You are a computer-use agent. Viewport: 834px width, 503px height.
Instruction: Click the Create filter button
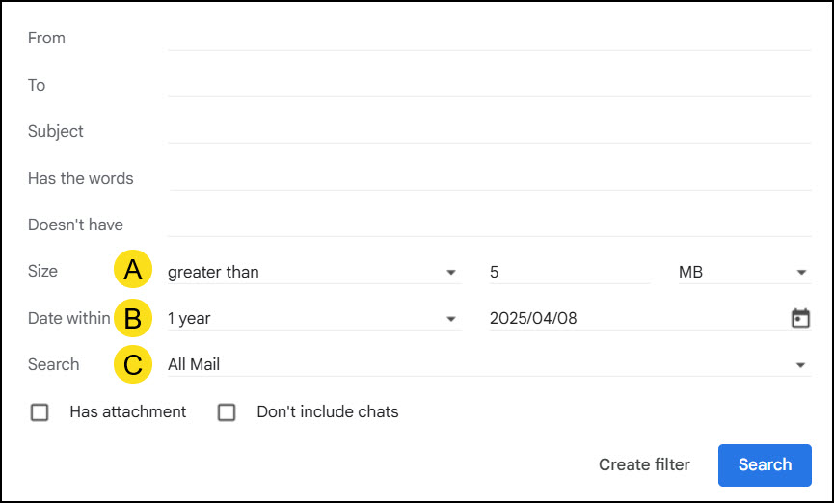click(x=644, y=464)
